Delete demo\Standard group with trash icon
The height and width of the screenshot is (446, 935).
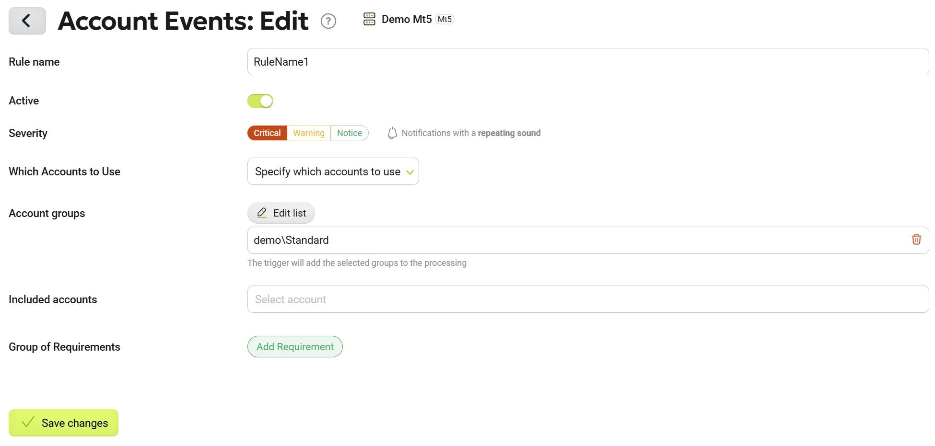(x=916, y=240)
